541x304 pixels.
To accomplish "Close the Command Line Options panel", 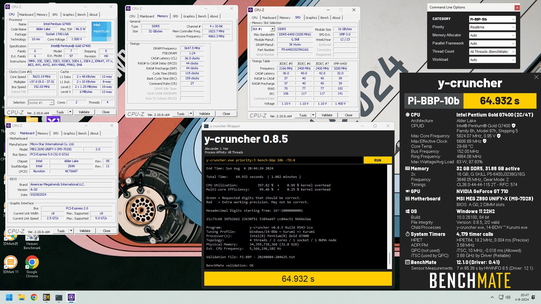I will coord(517,8).
